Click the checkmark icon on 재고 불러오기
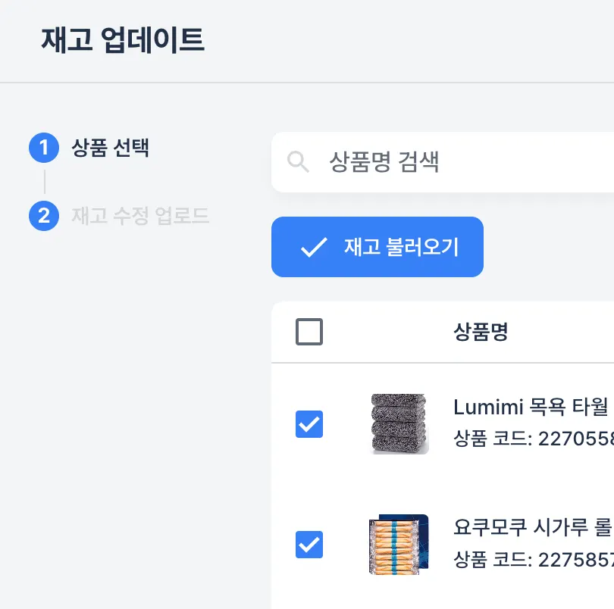This screenshot has height=609, width=614. (x=313, y=247)
